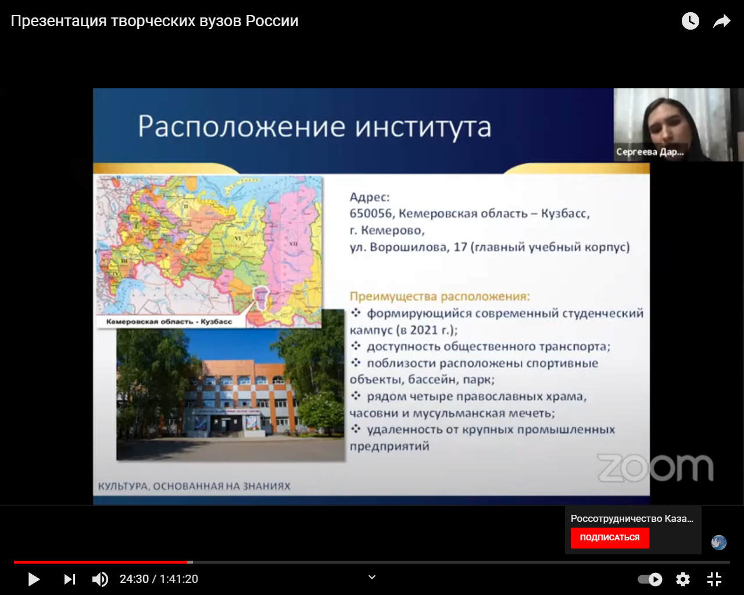The image size is (744, 595).
Task: Click the line г. Кемерово
Action: tap(387, 230)
